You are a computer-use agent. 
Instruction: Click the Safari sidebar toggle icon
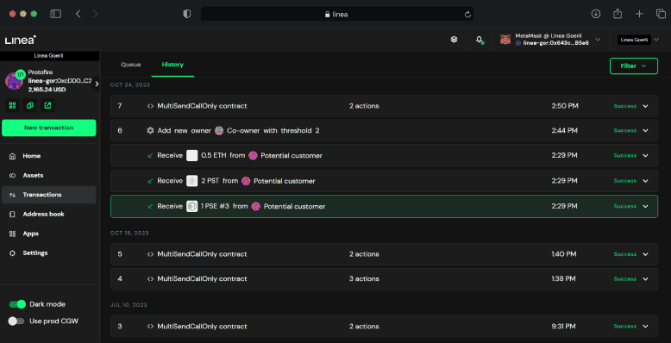(x=56, y=14)
